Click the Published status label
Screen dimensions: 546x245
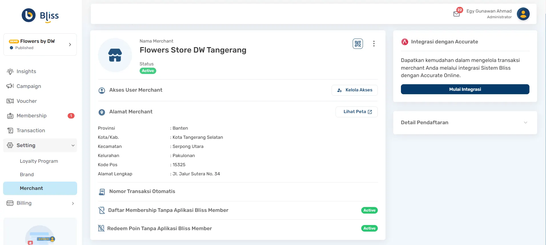tap(24, 48)
